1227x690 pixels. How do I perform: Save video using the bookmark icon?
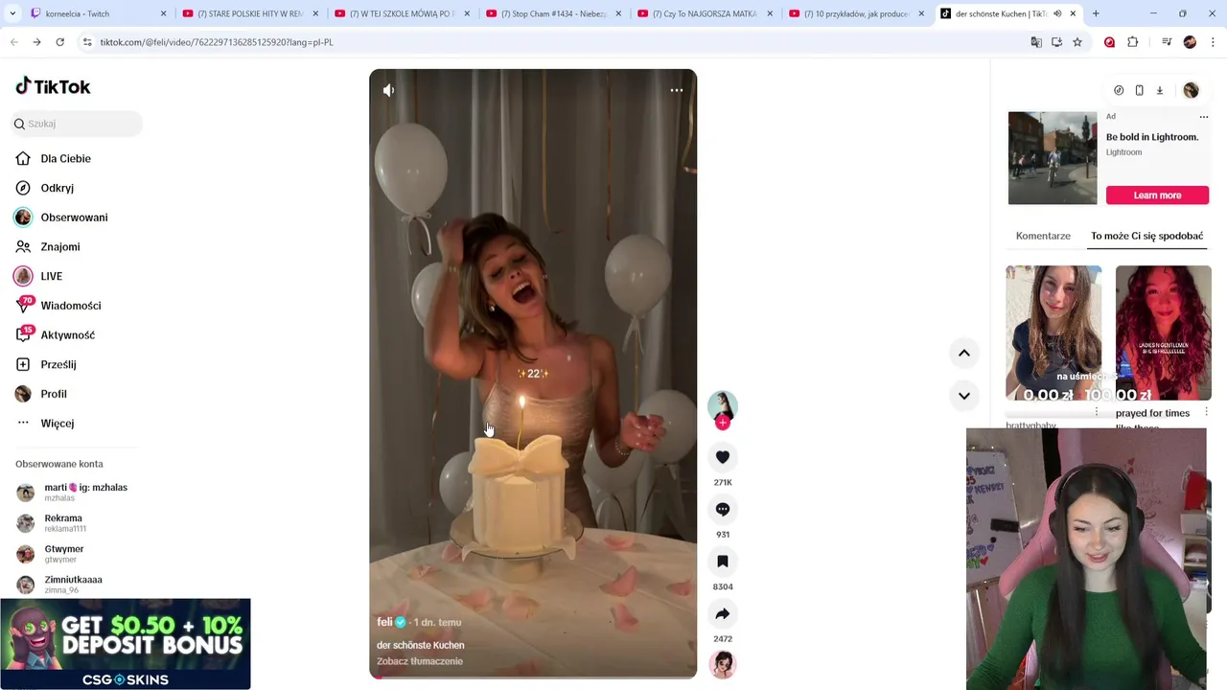coord(723,562)
